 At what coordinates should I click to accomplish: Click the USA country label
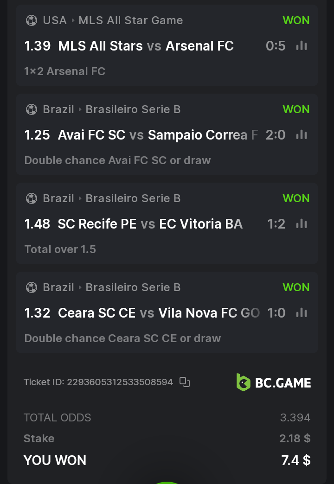[55, 20]
